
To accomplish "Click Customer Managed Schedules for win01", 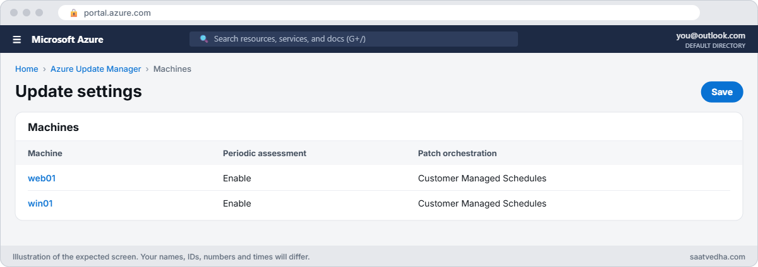I will point(482,203).
